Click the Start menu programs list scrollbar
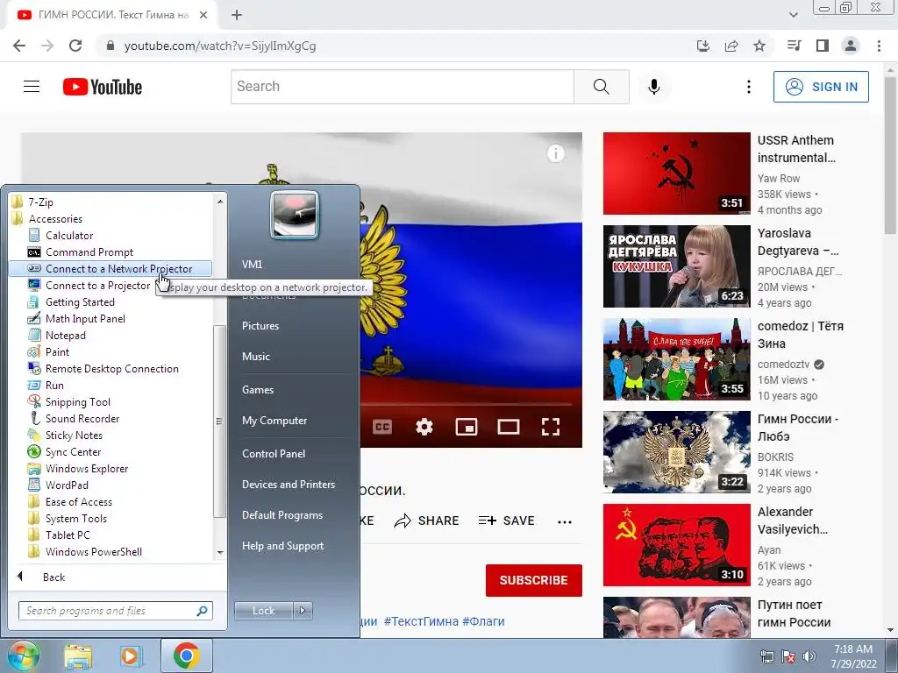 point(220,421)
